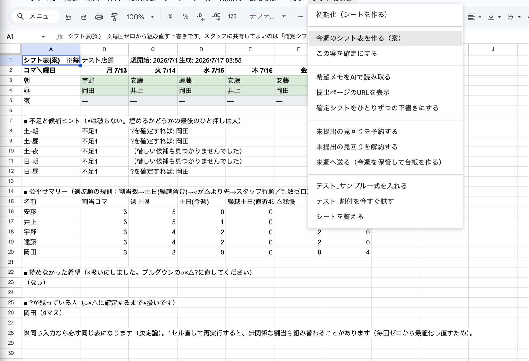The image size is (529, 361).
Task: Click select-all corner box
Action: click(11, 49)
